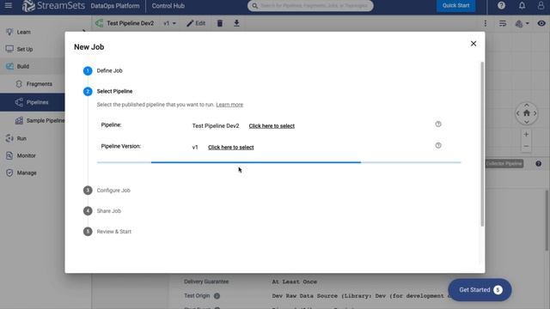Click here to select link for Pipeline Version
This screenshot has width=550, height=309.
tap(231, 147)
